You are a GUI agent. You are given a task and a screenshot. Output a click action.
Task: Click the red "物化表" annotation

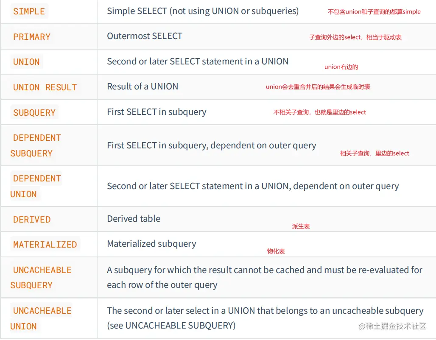point(276,251)
